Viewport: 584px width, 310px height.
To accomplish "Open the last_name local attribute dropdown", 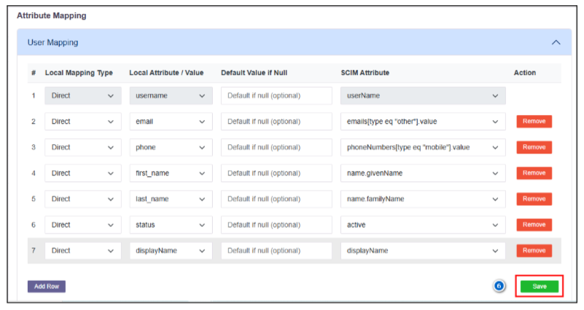I will pyautogui.click(x=170, y=199).
